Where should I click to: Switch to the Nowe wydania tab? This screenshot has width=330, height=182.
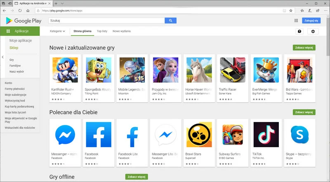(122, 31)
